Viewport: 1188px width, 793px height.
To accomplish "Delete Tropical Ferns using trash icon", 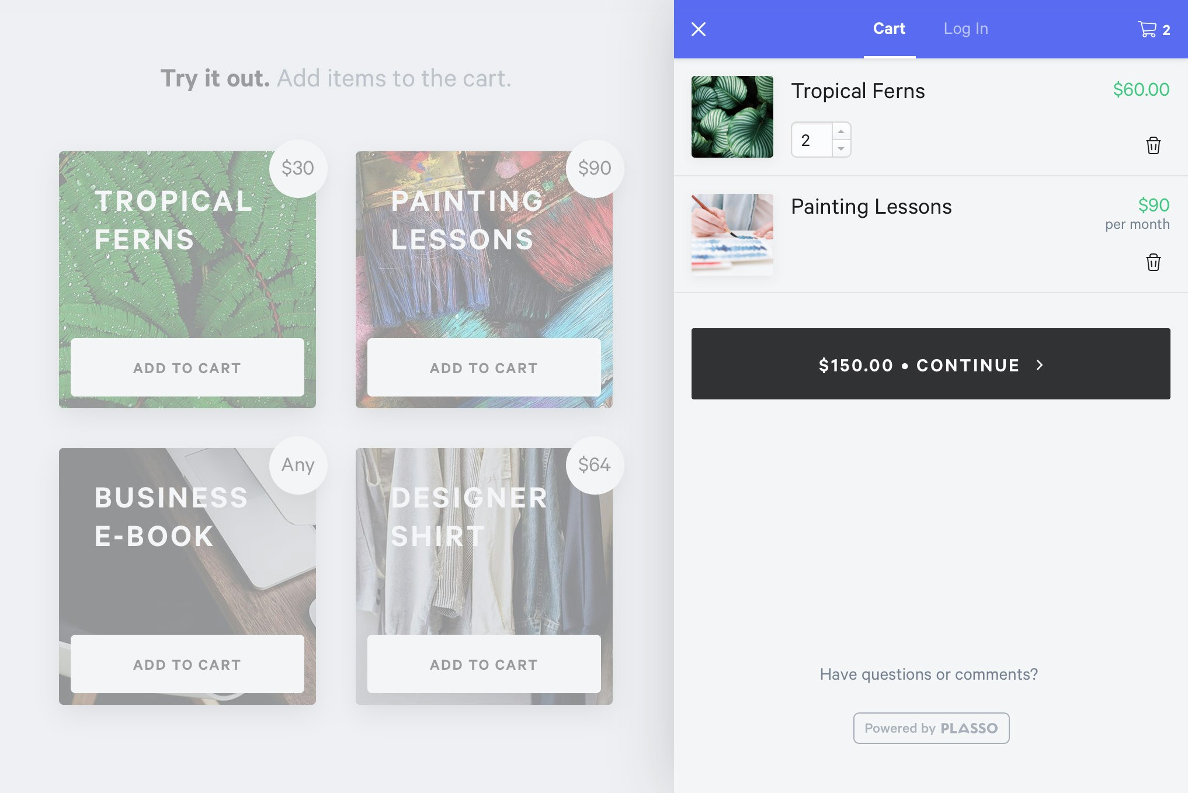I will coord(1153,145).
